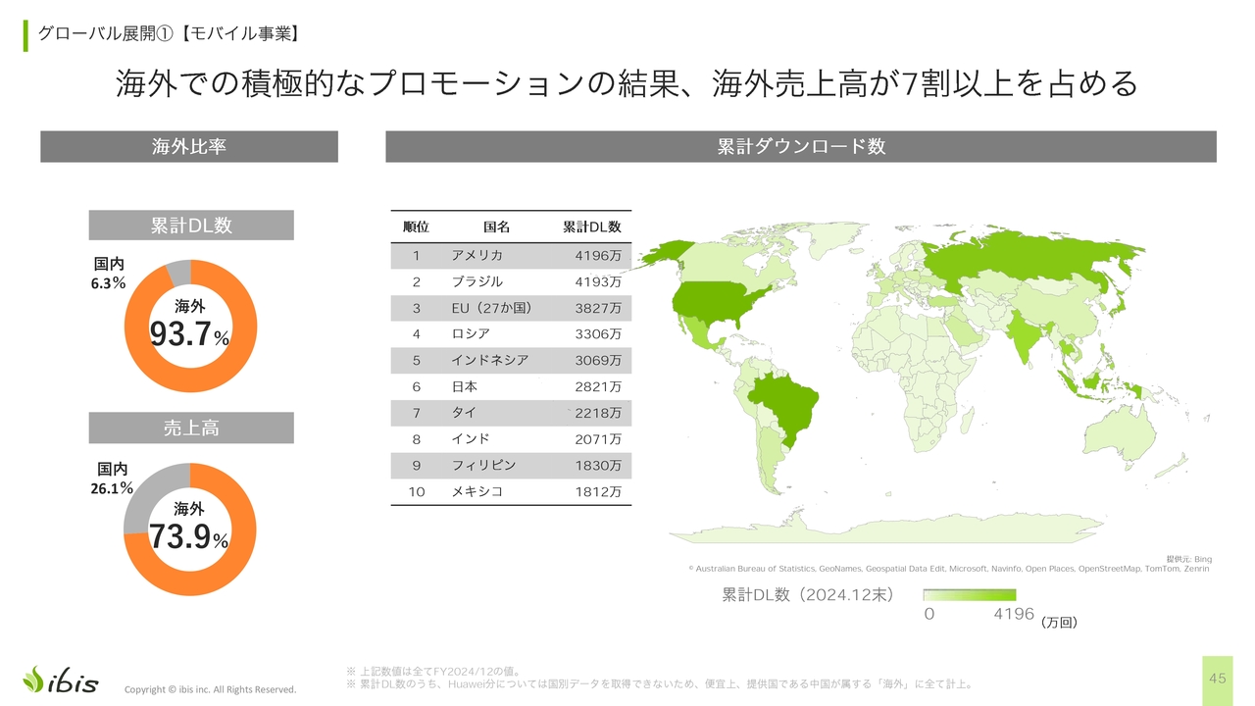1255x706 pixels.
Task: Click the 73.9% value in donut chart
Action: click(x=190, y=536)
